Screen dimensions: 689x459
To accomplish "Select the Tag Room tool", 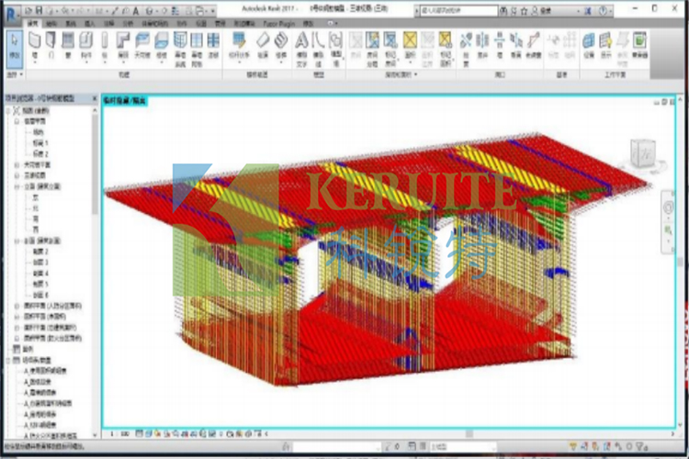I will (390, 50).
